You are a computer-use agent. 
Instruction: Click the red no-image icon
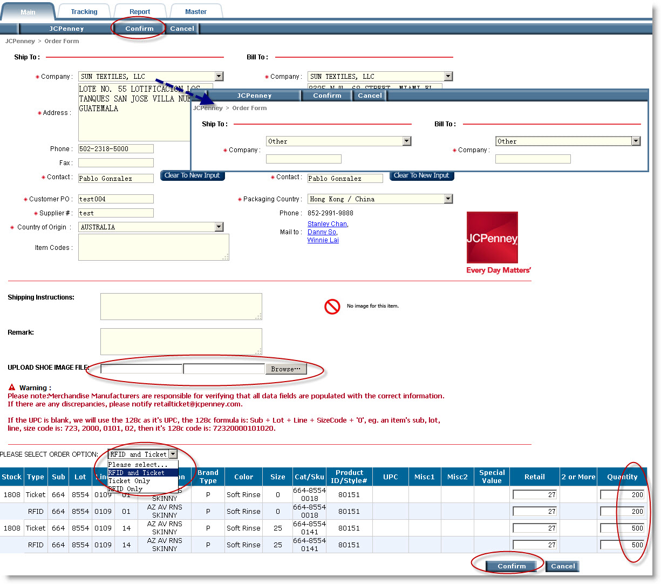coord(332,307)
